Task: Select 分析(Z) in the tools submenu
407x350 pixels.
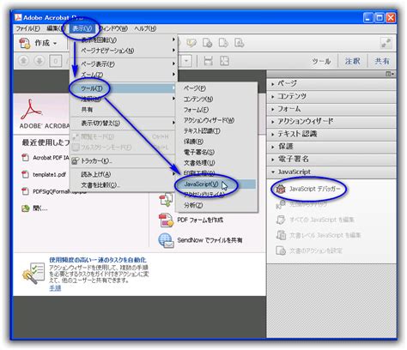Action: pos(216,205)
